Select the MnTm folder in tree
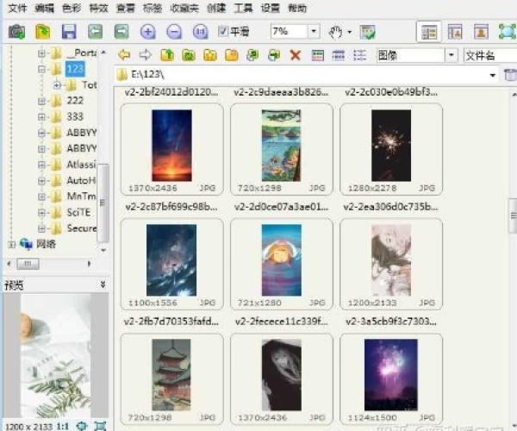 [x=82, y=197]
